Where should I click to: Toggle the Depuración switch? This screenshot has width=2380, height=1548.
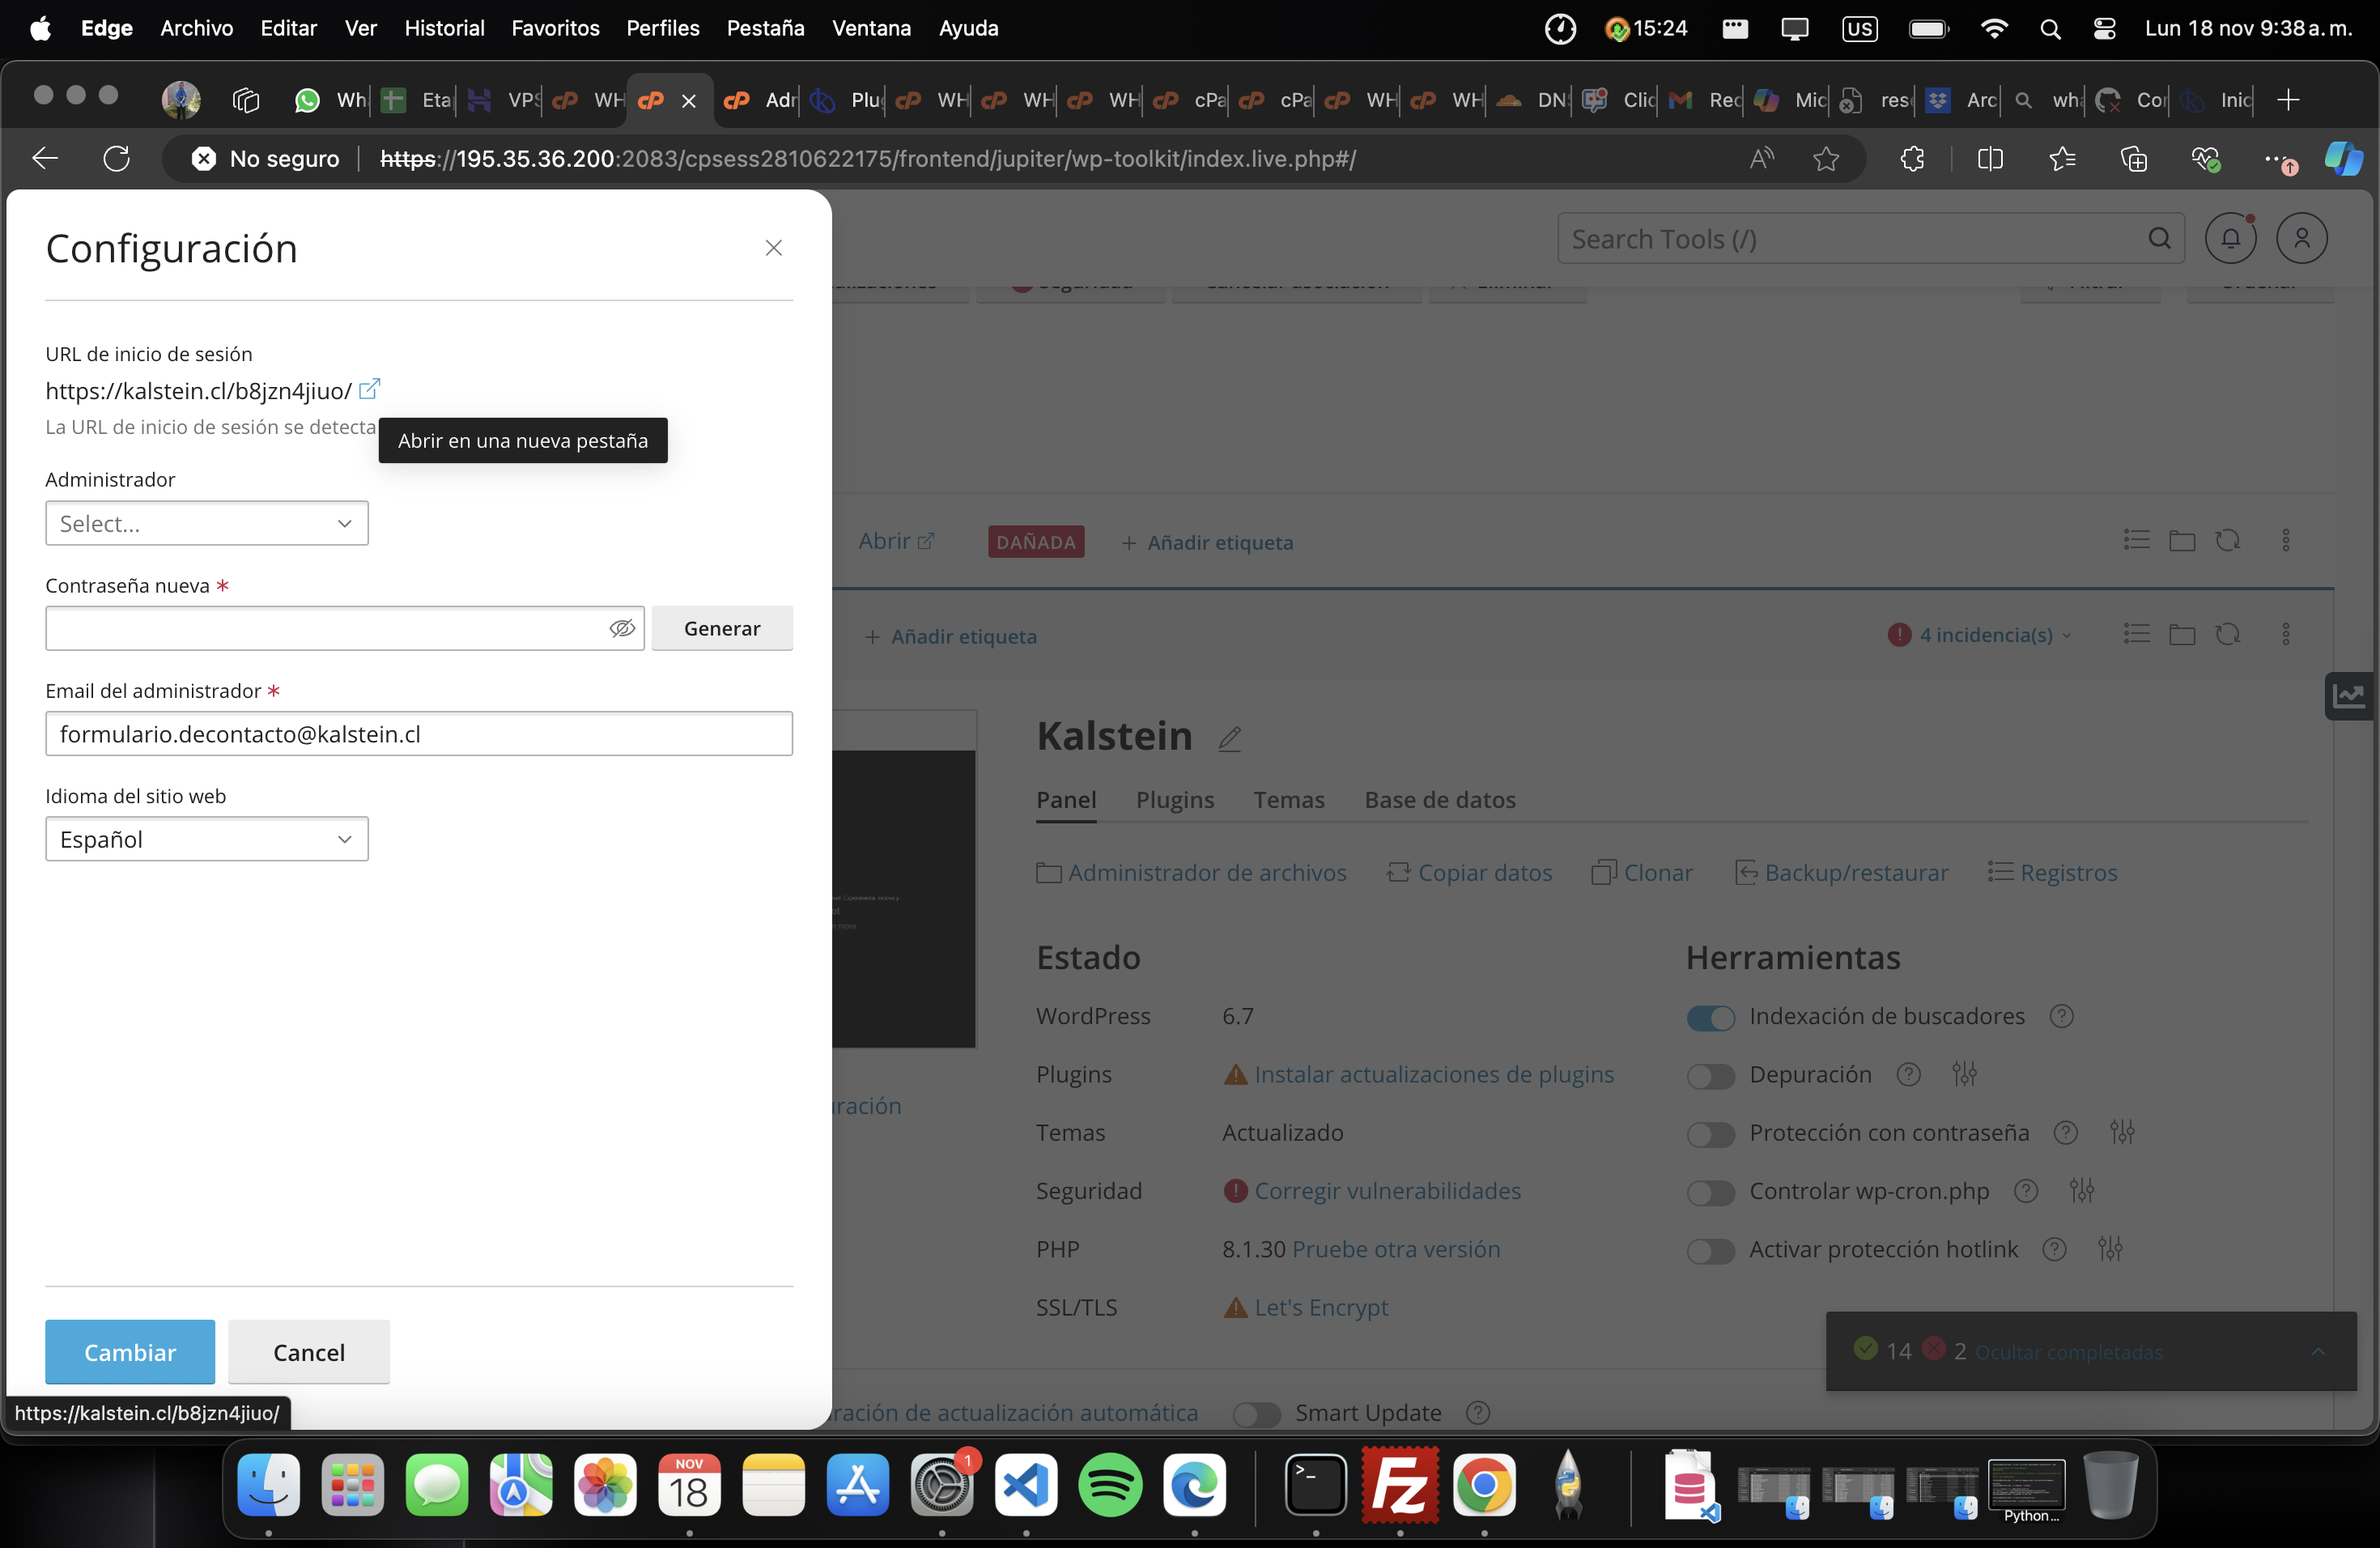click(x=1711, y=1076)
